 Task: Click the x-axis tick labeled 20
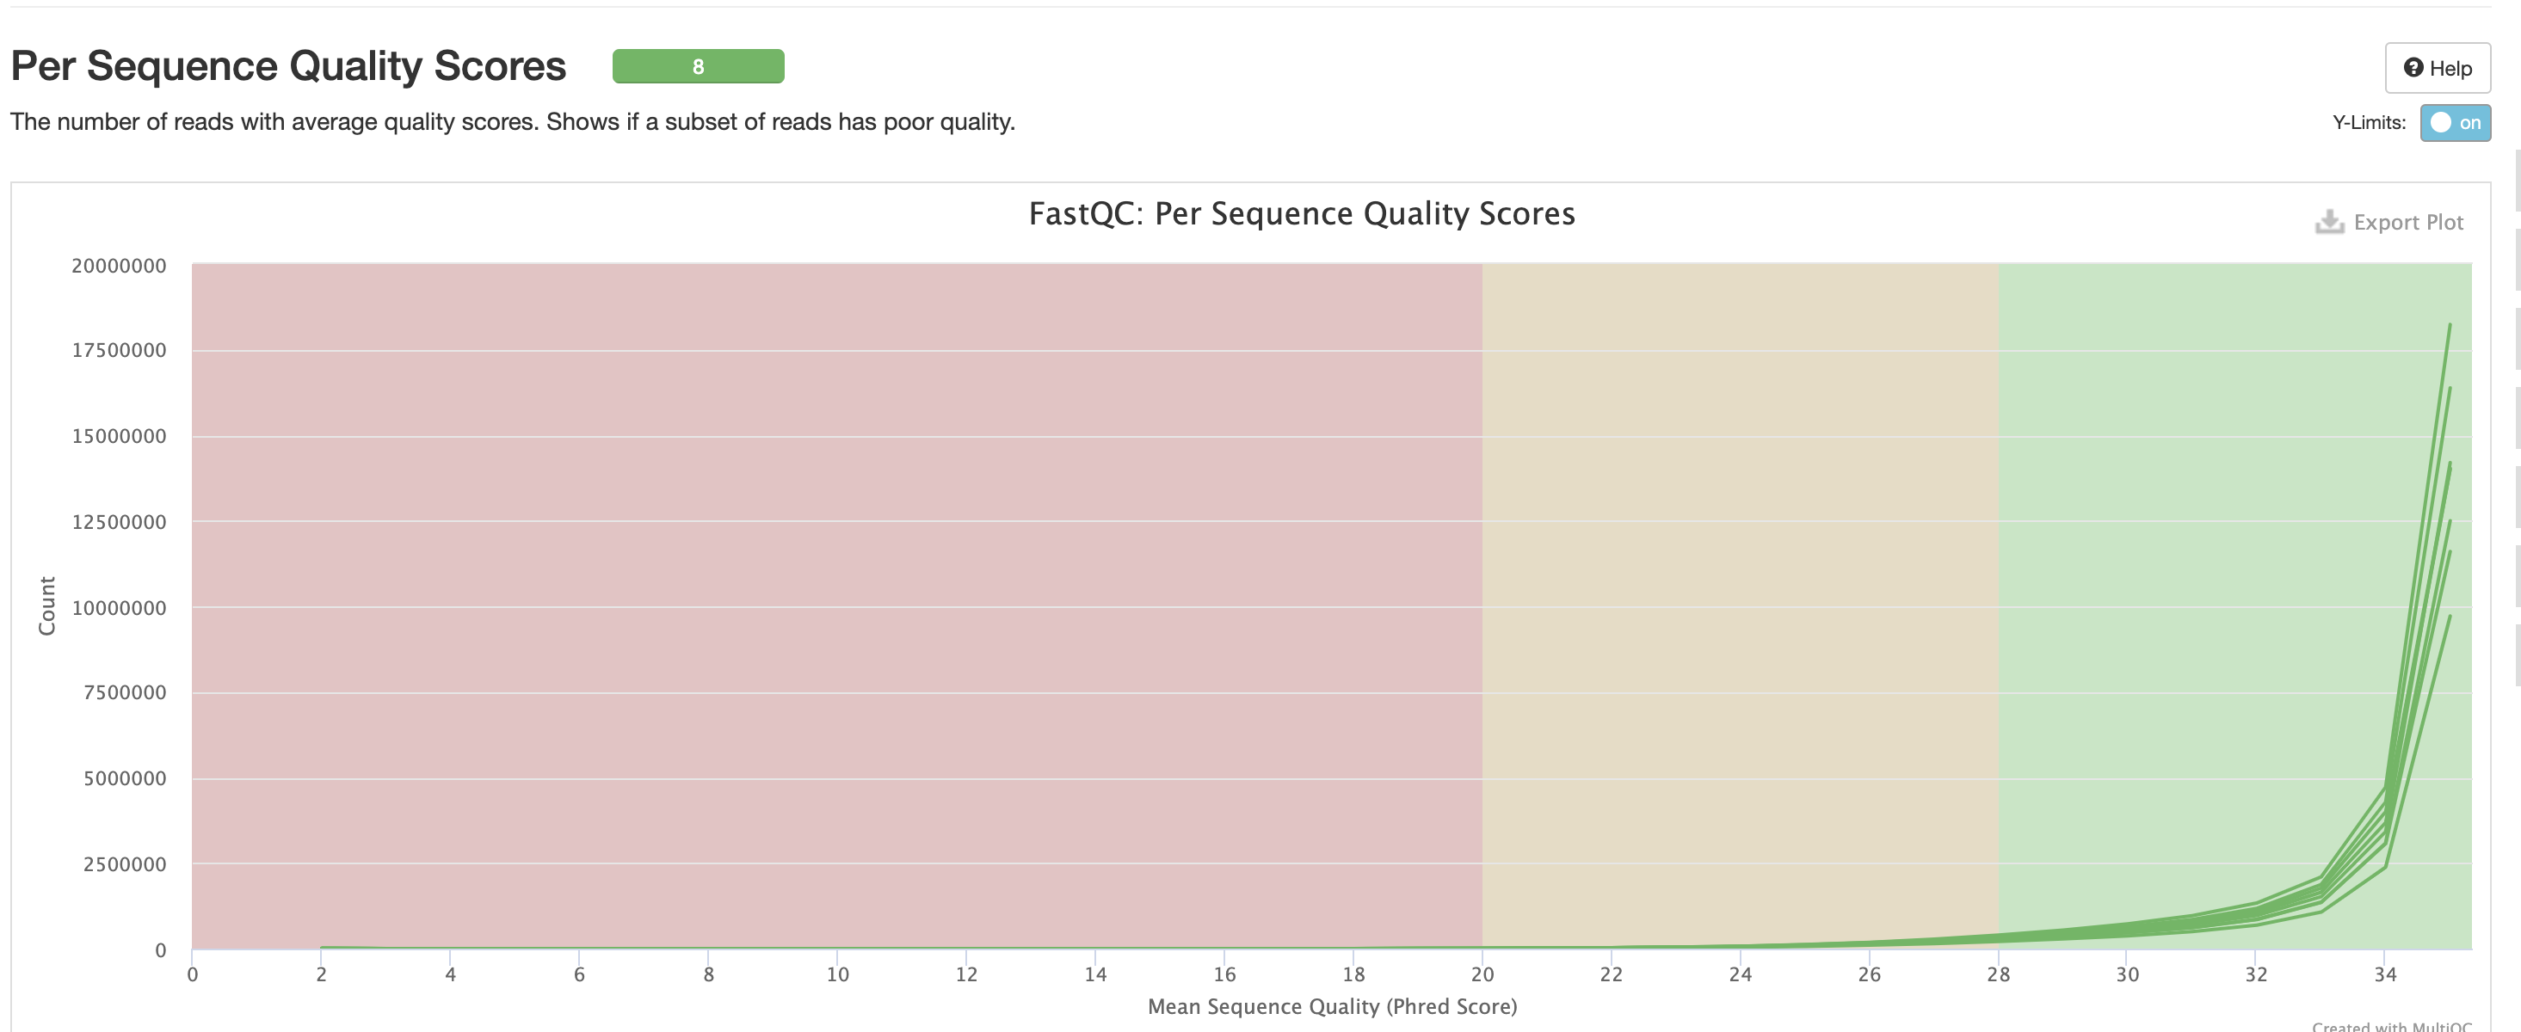(1482, 974)
